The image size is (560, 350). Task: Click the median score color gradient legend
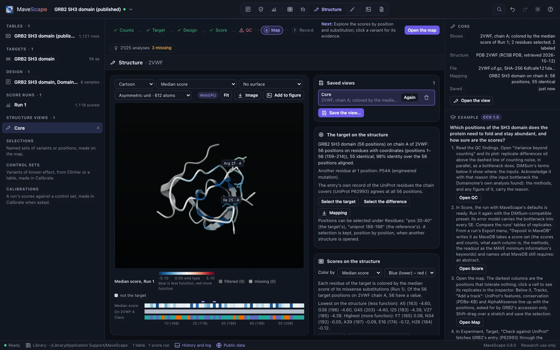point(186,273)
